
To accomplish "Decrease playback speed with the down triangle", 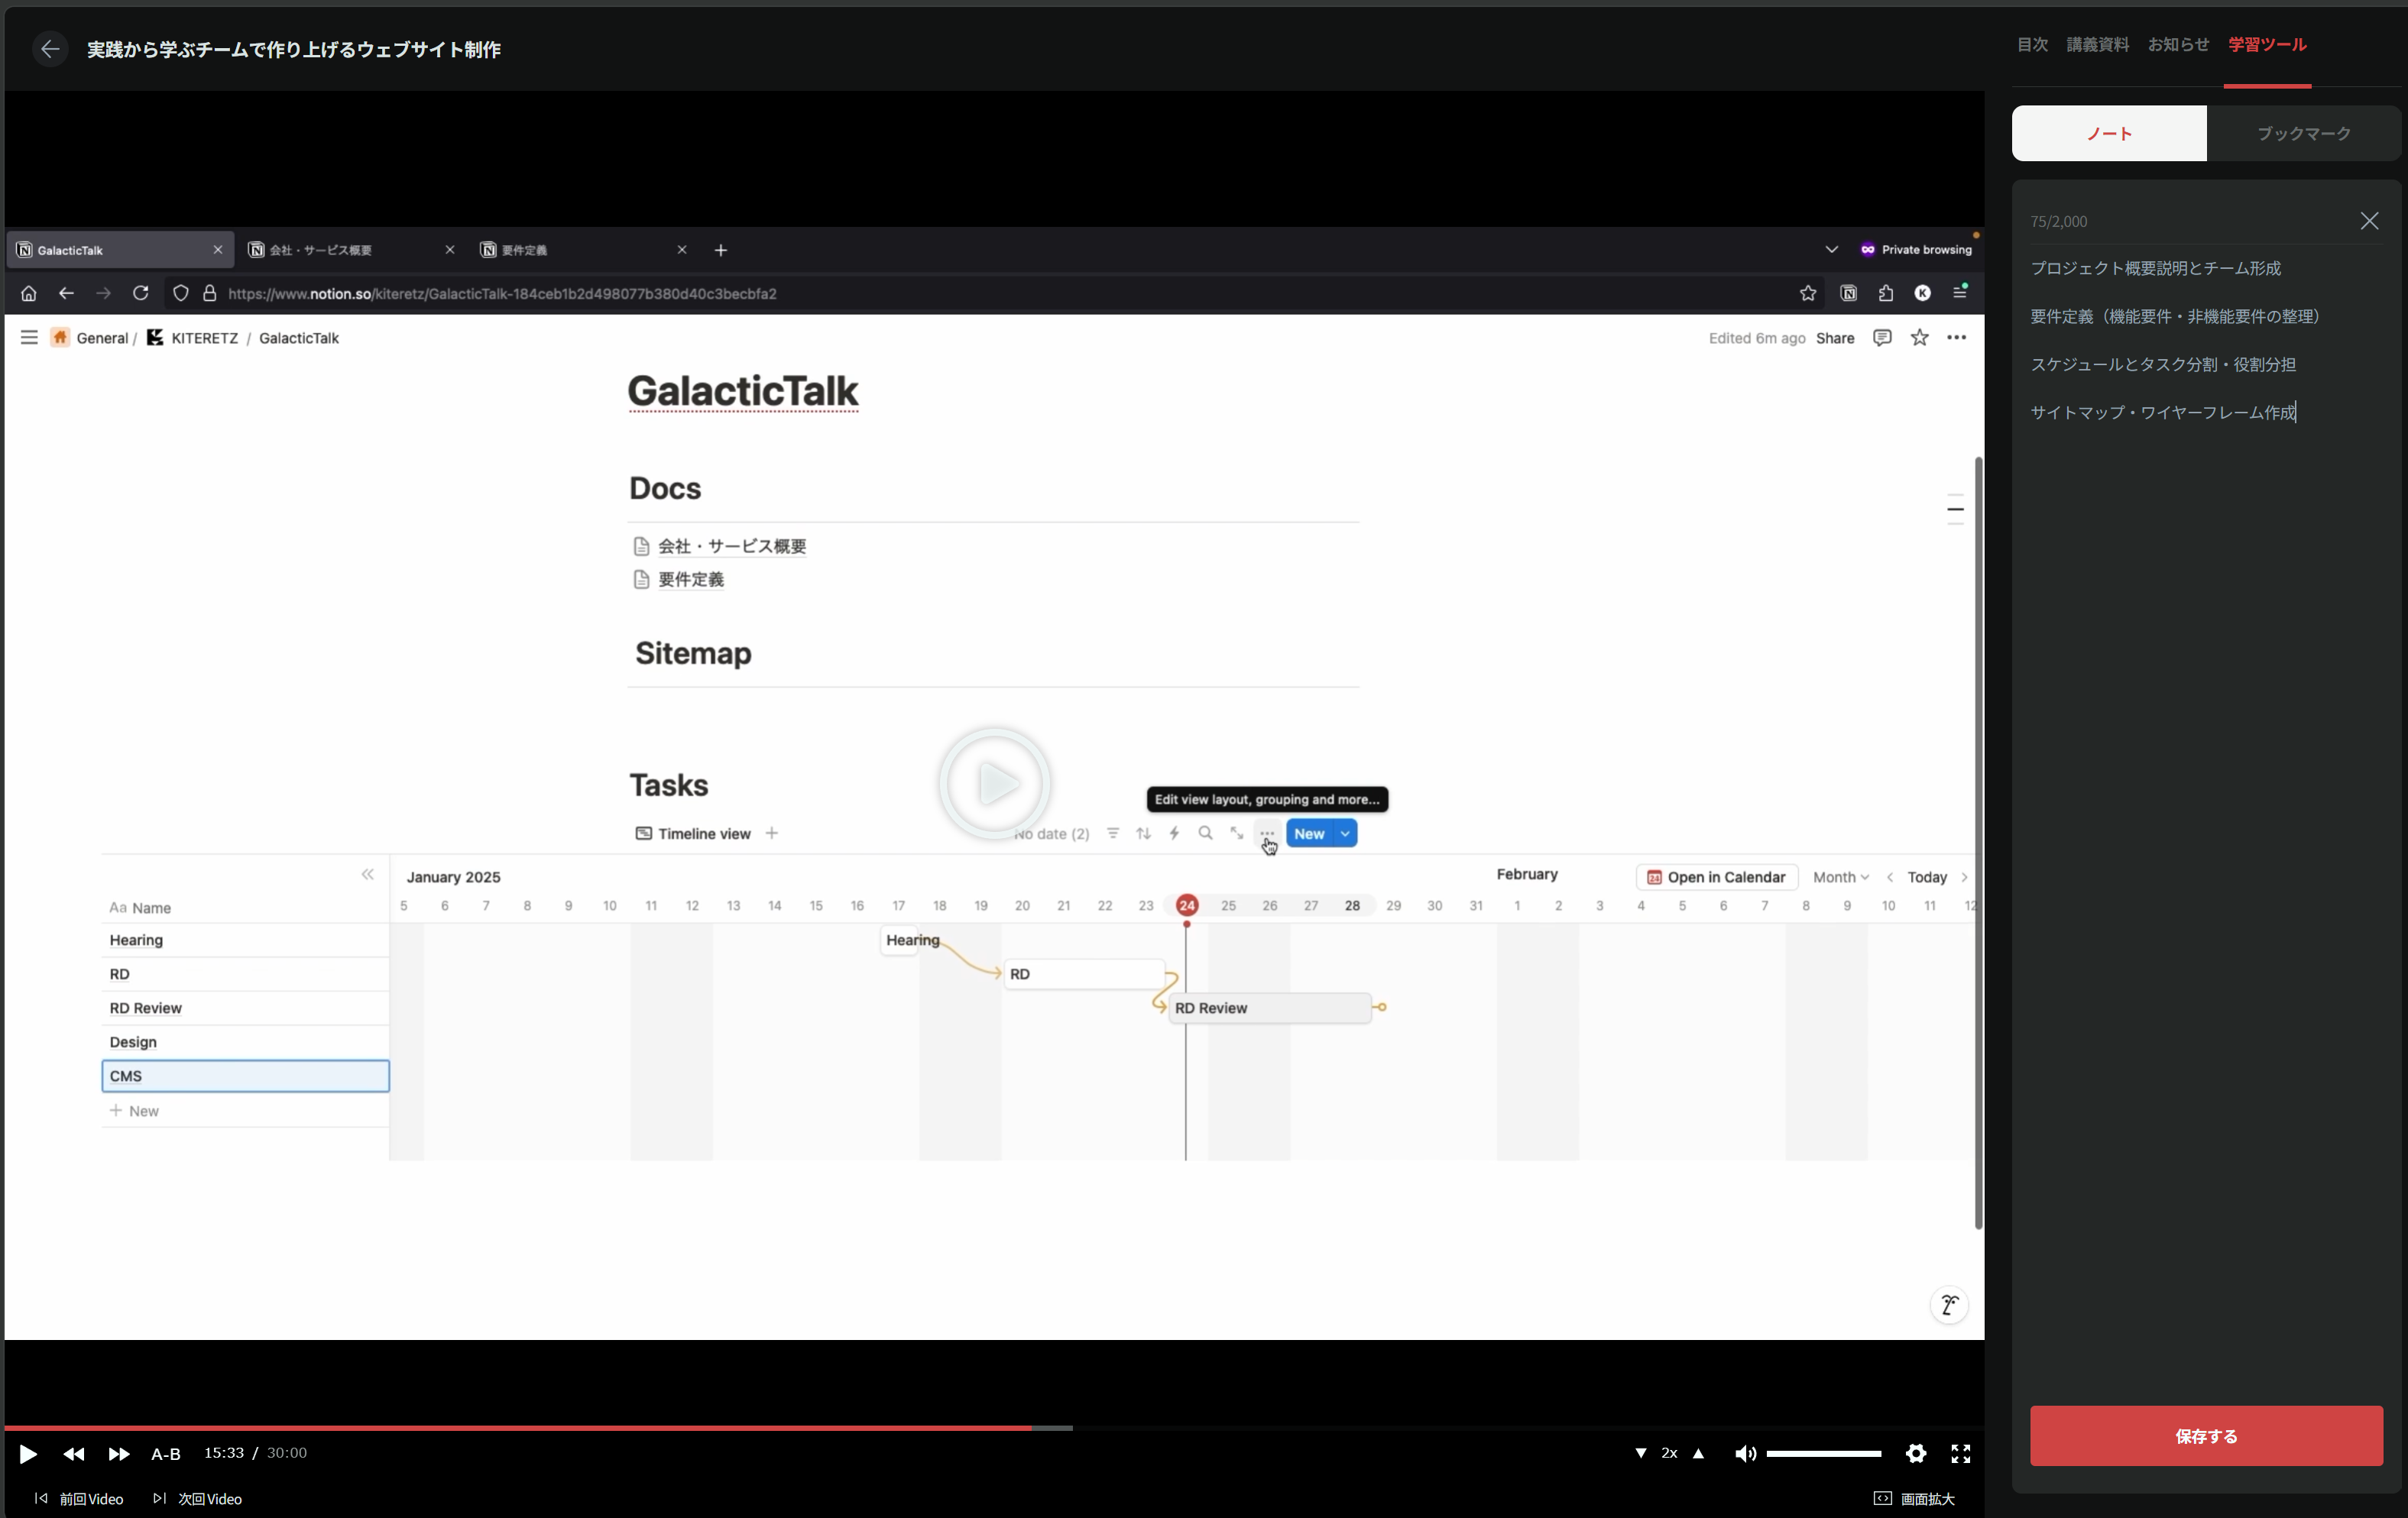I will click(1640, 1453).
